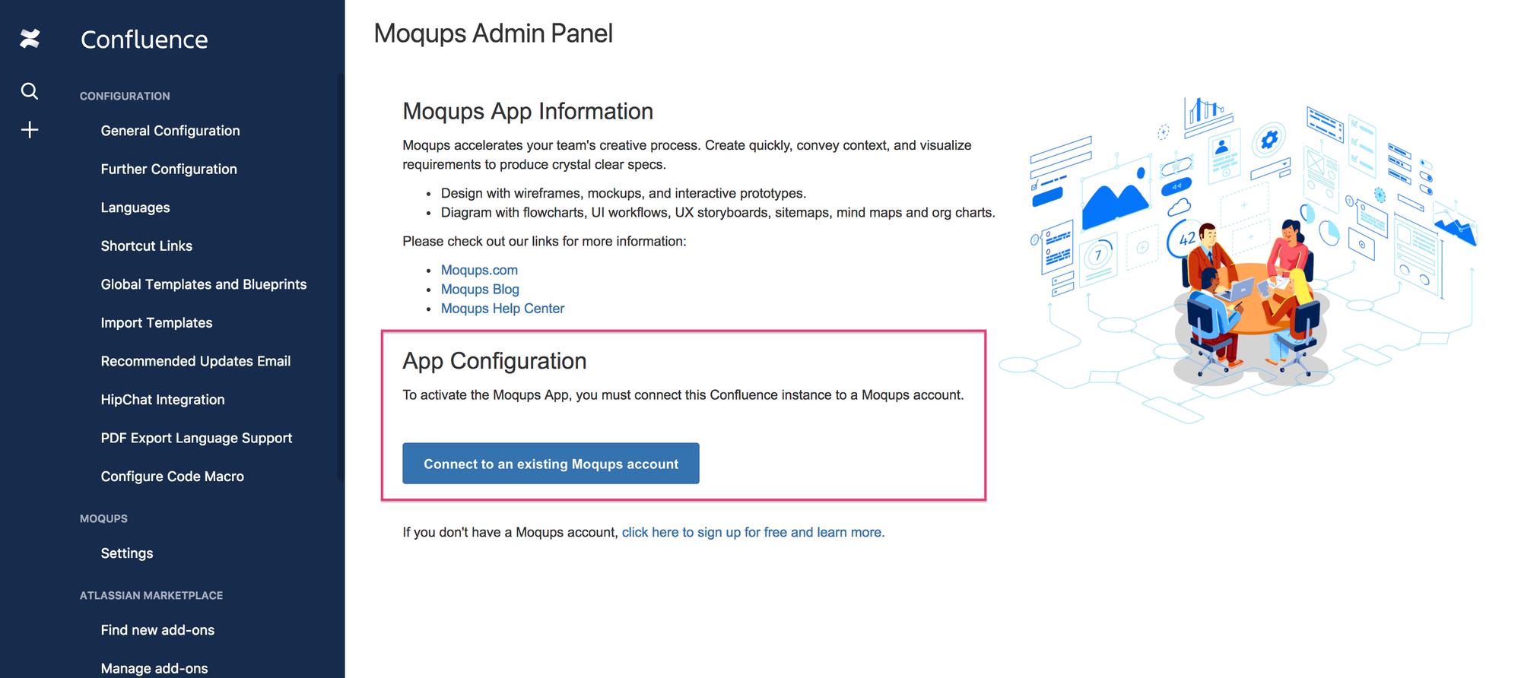Open Configure Code Macro
Image resolution: width=1521 pixels, height=678 pixels.
[x=172, y=476]
